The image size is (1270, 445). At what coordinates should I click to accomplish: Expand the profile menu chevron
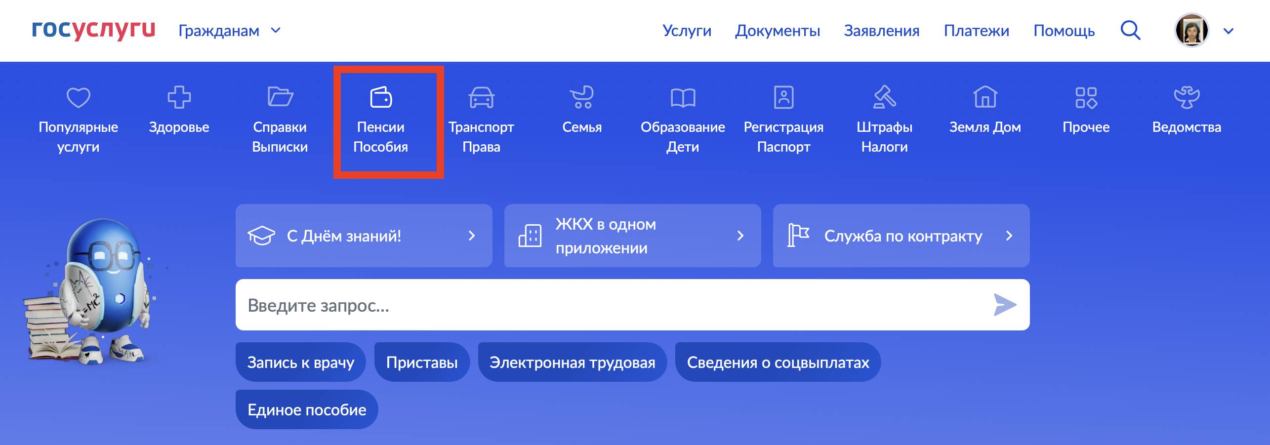pos(1228,31)
